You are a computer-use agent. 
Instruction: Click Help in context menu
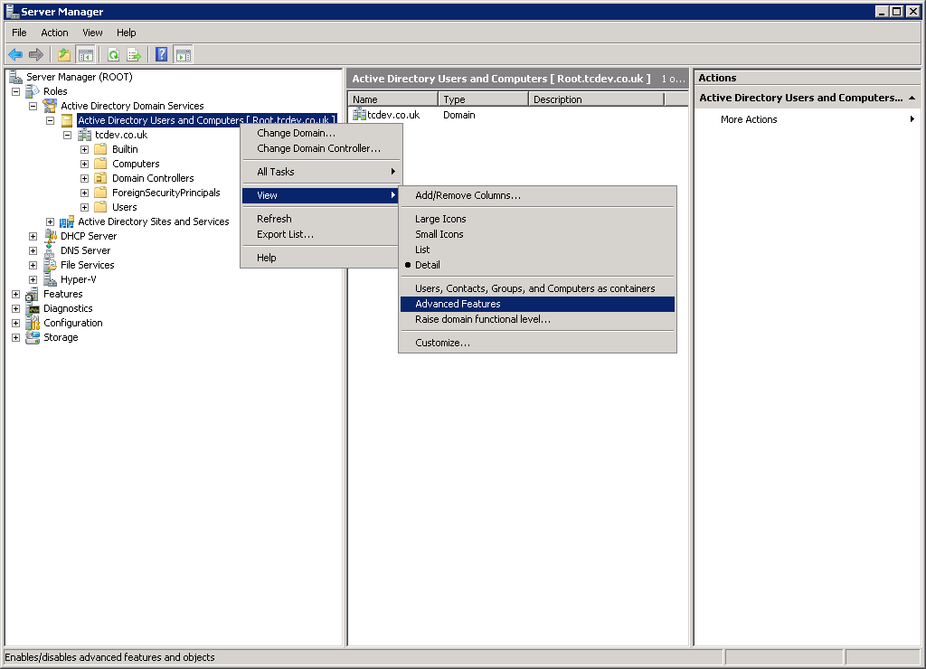point(321,258)
